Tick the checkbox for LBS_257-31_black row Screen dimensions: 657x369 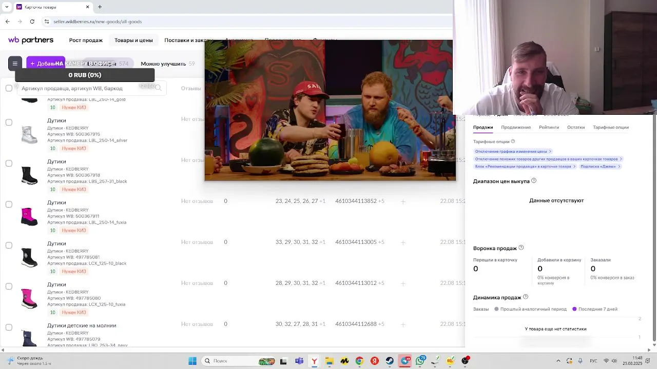coord(9,163)
